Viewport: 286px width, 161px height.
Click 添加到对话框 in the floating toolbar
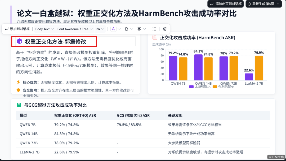[x=17, y=29]
